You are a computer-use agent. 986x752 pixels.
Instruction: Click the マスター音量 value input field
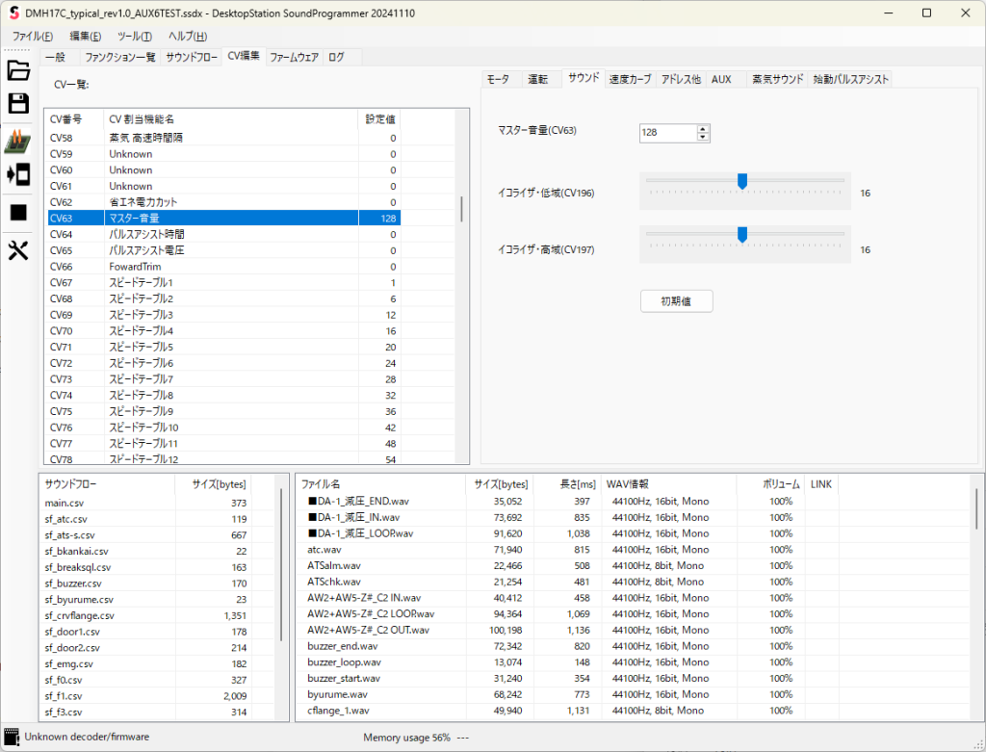(666, 133)
